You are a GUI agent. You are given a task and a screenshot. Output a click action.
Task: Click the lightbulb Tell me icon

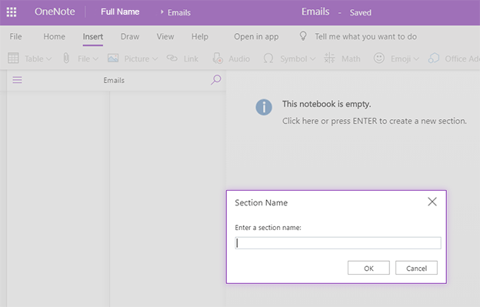pyautogui.click(x=303, y=36)
